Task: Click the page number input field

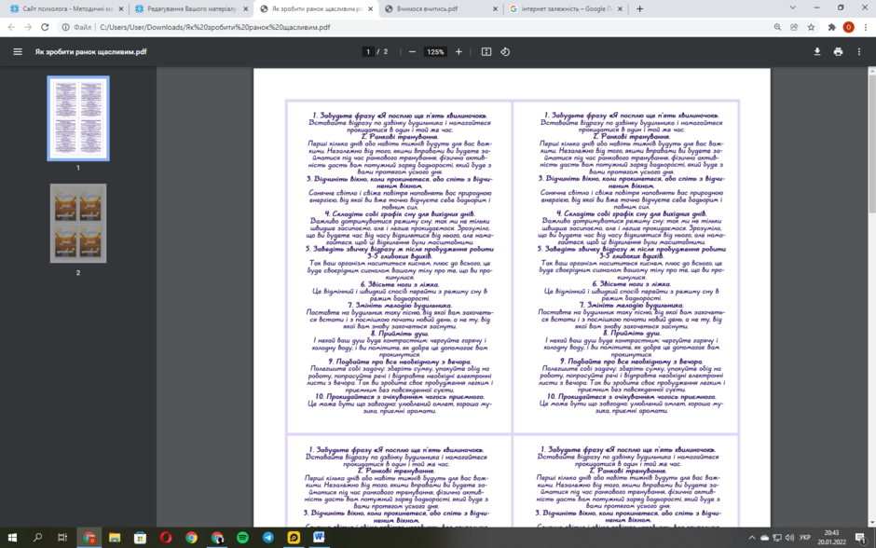Action: click(x=367, y=51)
